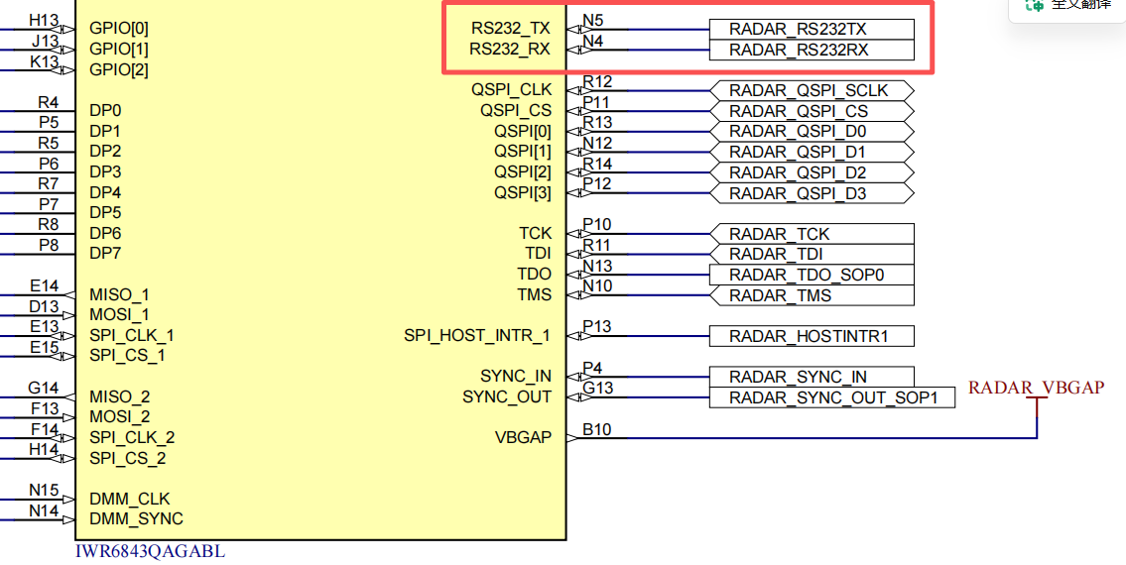Select pin number H13
The width and height of the screenshot is (1126, 565).
(x=44, y=20)
